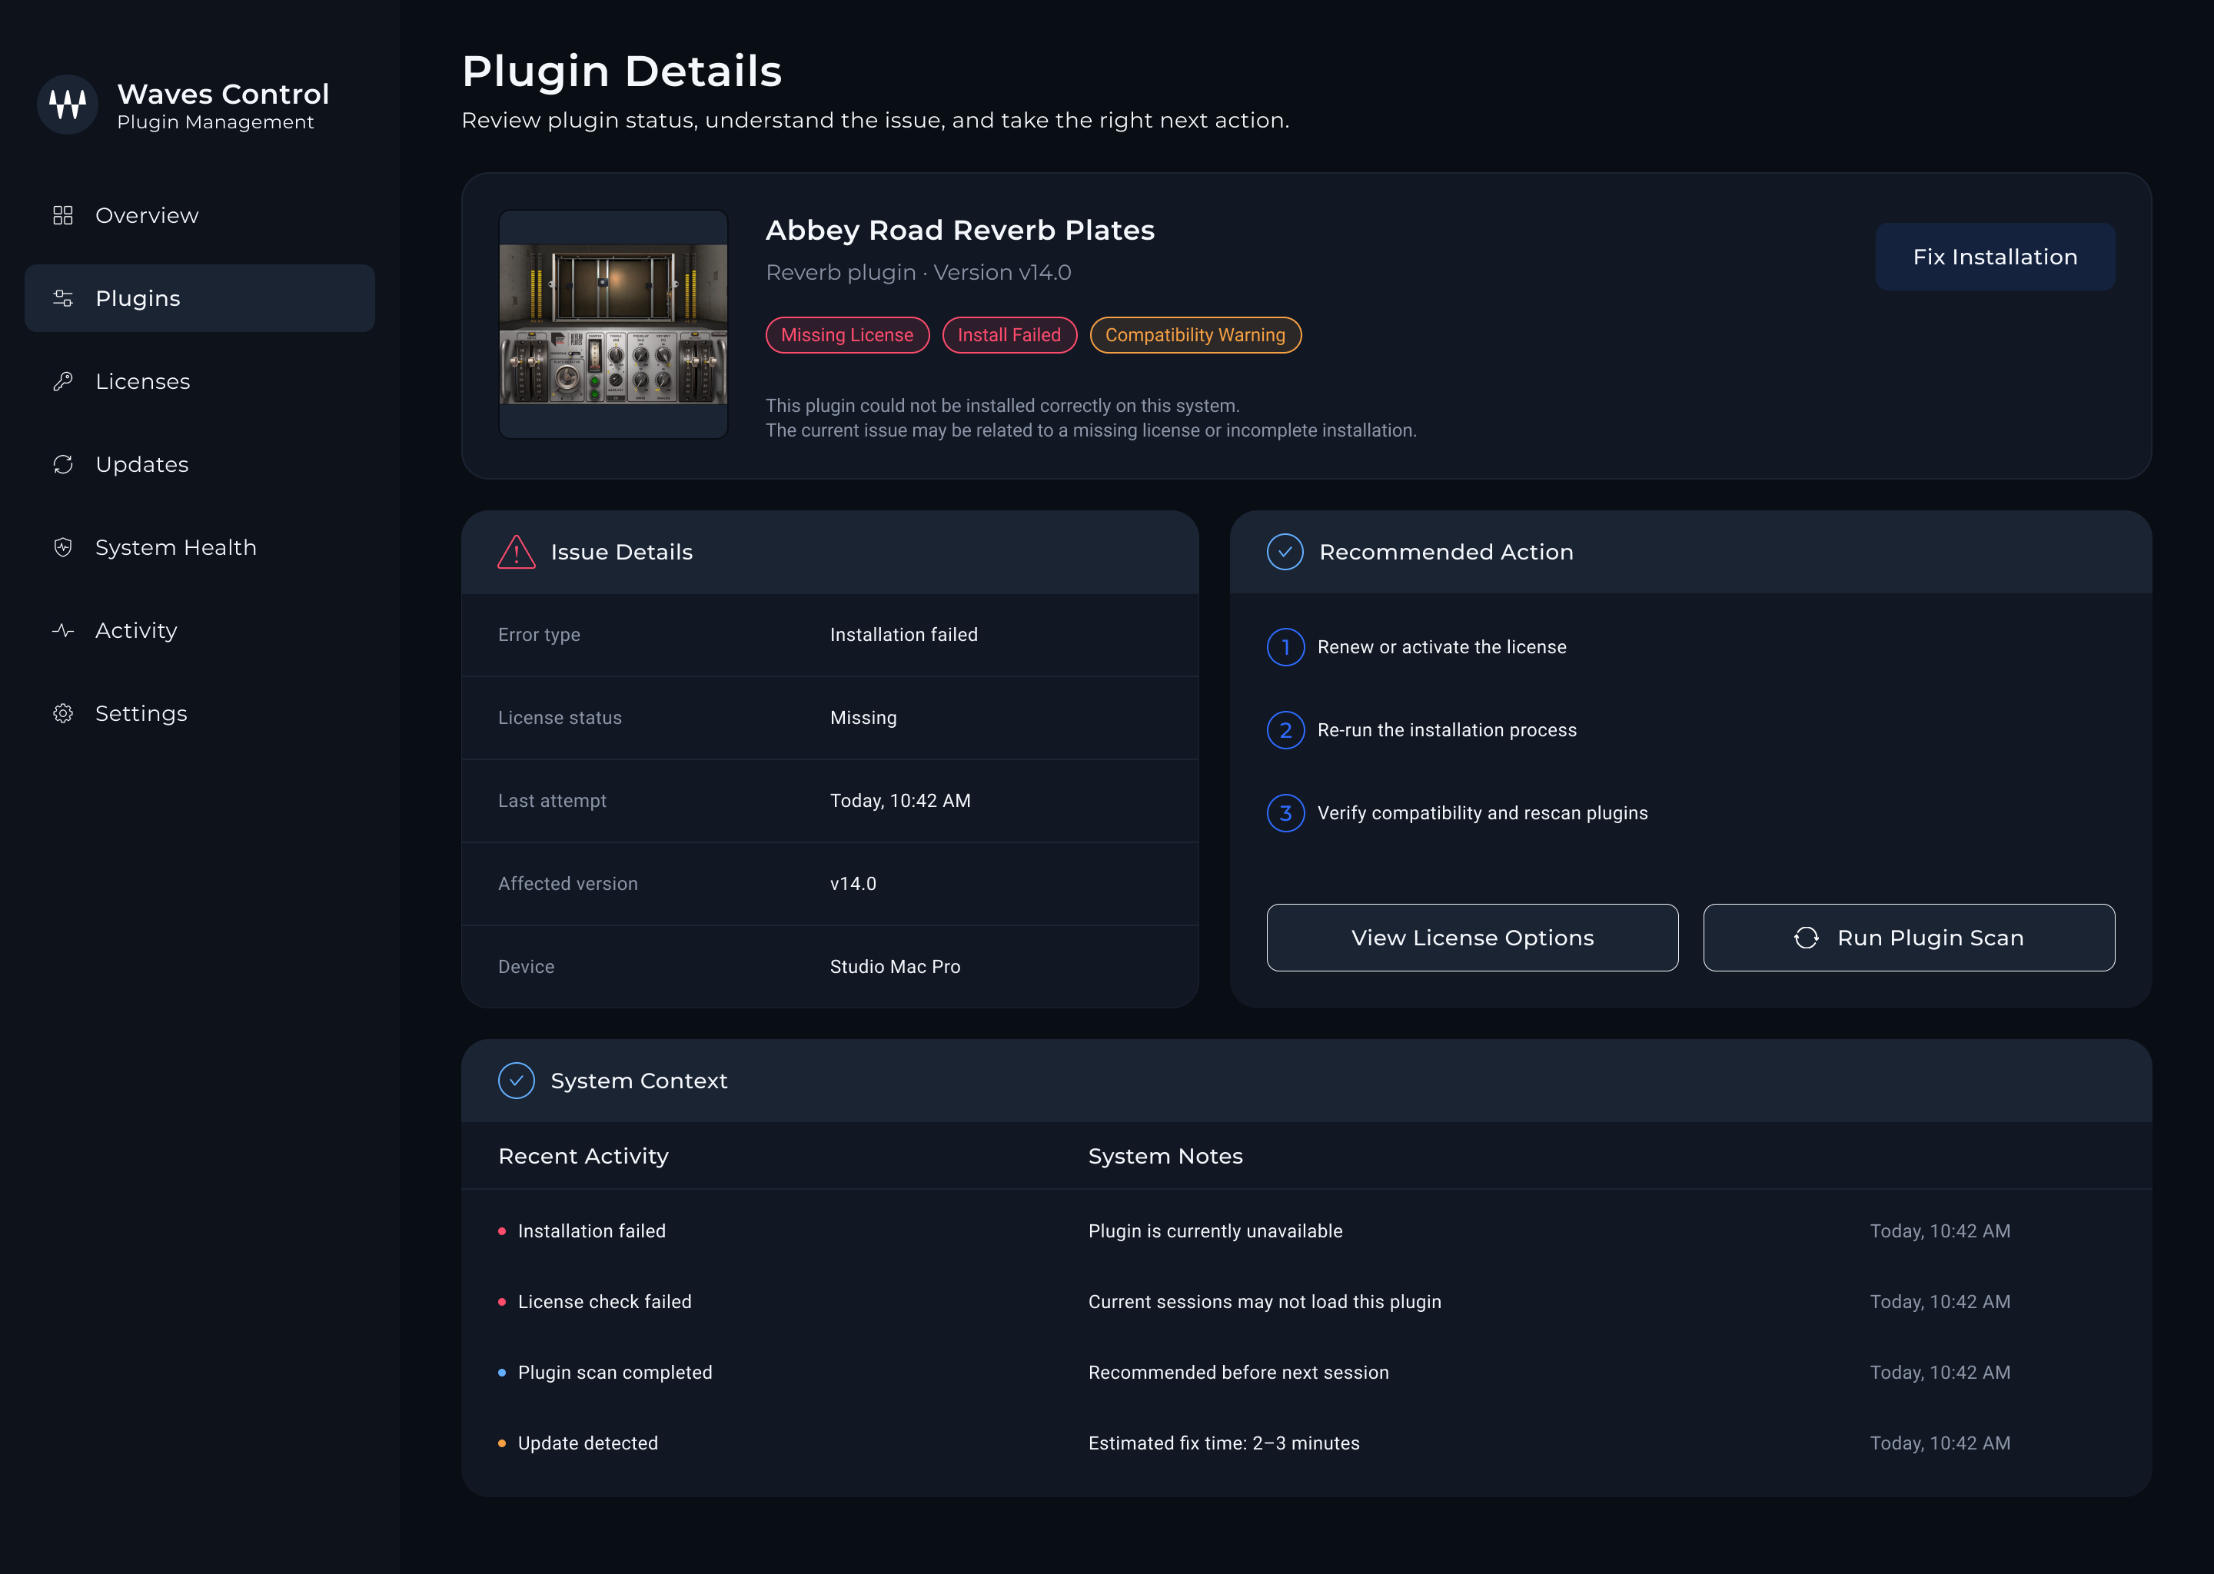The image size is (2214, 1574).
Task: Click the 'Installation failed' error type value
Action: click(903, 635)
